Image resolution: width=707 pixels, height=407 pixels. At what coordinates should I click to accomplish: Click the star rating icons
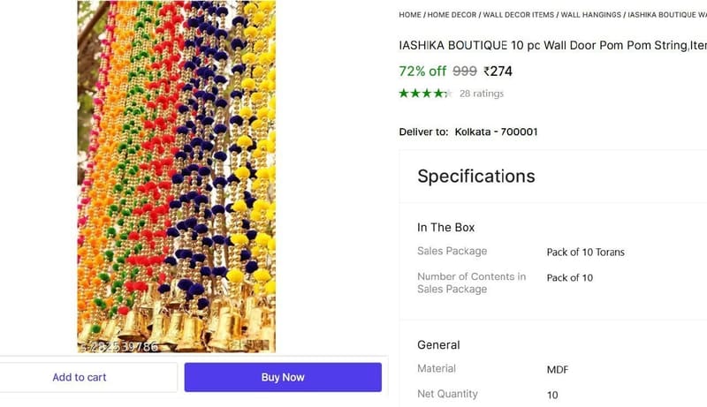425,94
